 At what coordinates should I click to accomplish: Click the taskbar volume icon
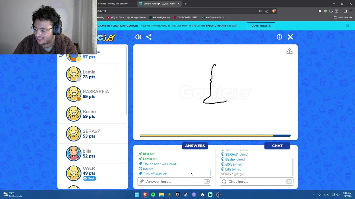(x=338, y=195)
